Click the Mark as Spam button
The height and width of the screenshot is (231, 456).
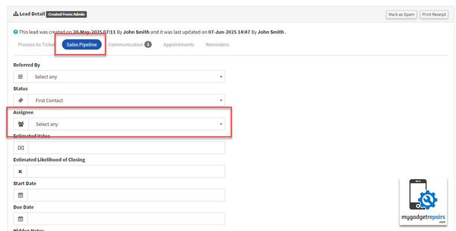(401, 14)
